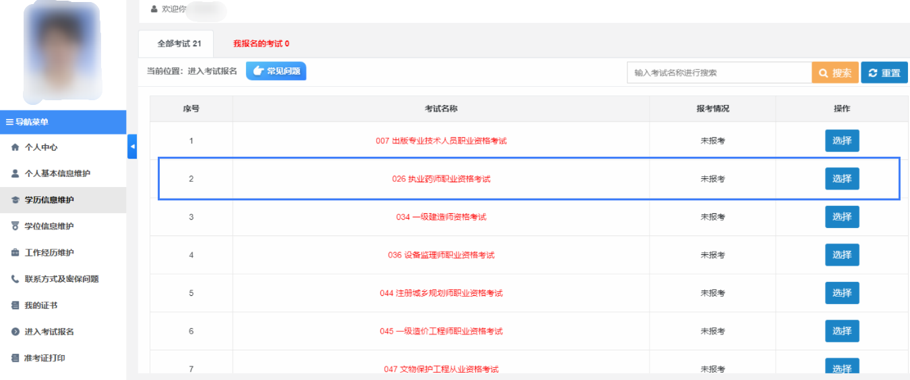Viewport: 910px width, 380px height.
Task: Toggle the 导航菜单 navigation header
Action: tap(63, 122)
